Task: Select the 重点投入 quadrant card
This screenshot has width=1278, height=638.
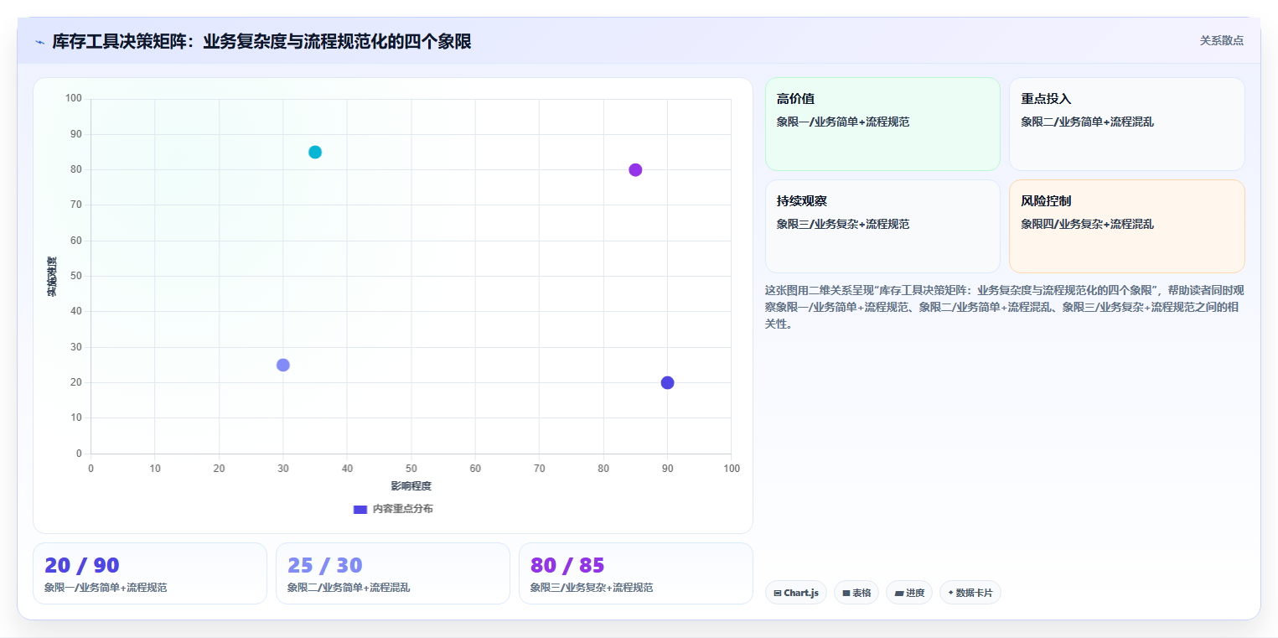Action: coord(1126,124)
